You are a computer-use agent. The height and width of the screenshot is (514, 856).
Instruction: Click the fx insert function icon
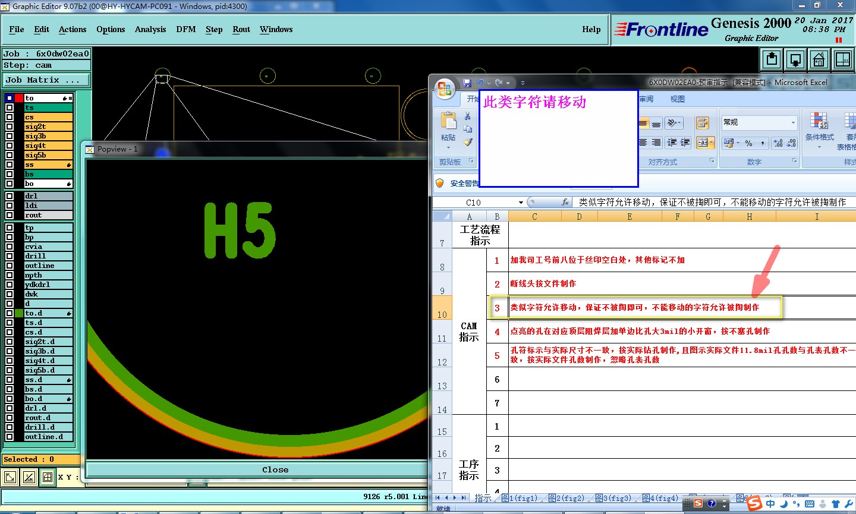click(x=565, y=202)
